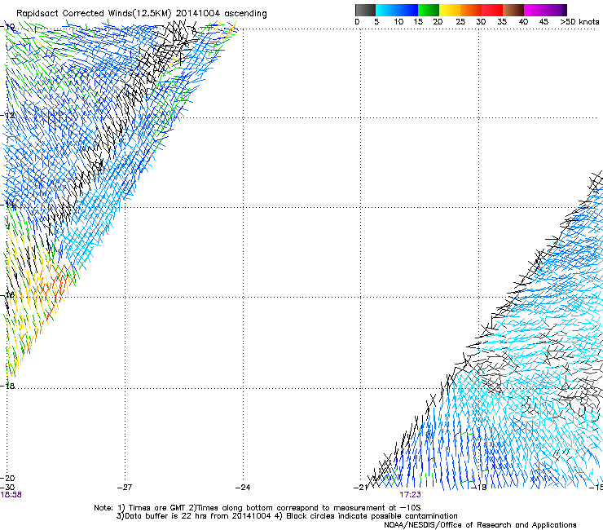Click the -27 longitude axis label
603x530 pixels.
point(124,488)
